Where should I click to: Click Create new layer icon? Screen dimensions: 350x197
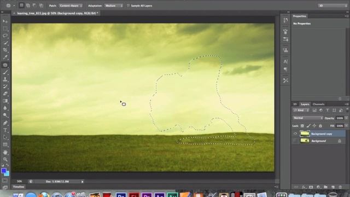(x=333, y=187)
